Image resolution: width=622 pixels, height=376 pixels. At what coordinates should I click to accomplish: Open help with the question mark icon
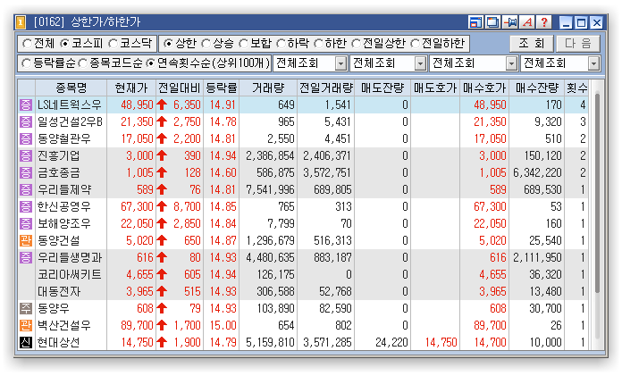coord(544,22)
